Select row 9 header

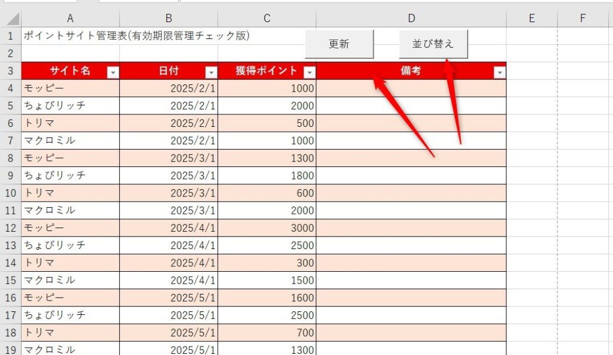click(x=11, y=175)
